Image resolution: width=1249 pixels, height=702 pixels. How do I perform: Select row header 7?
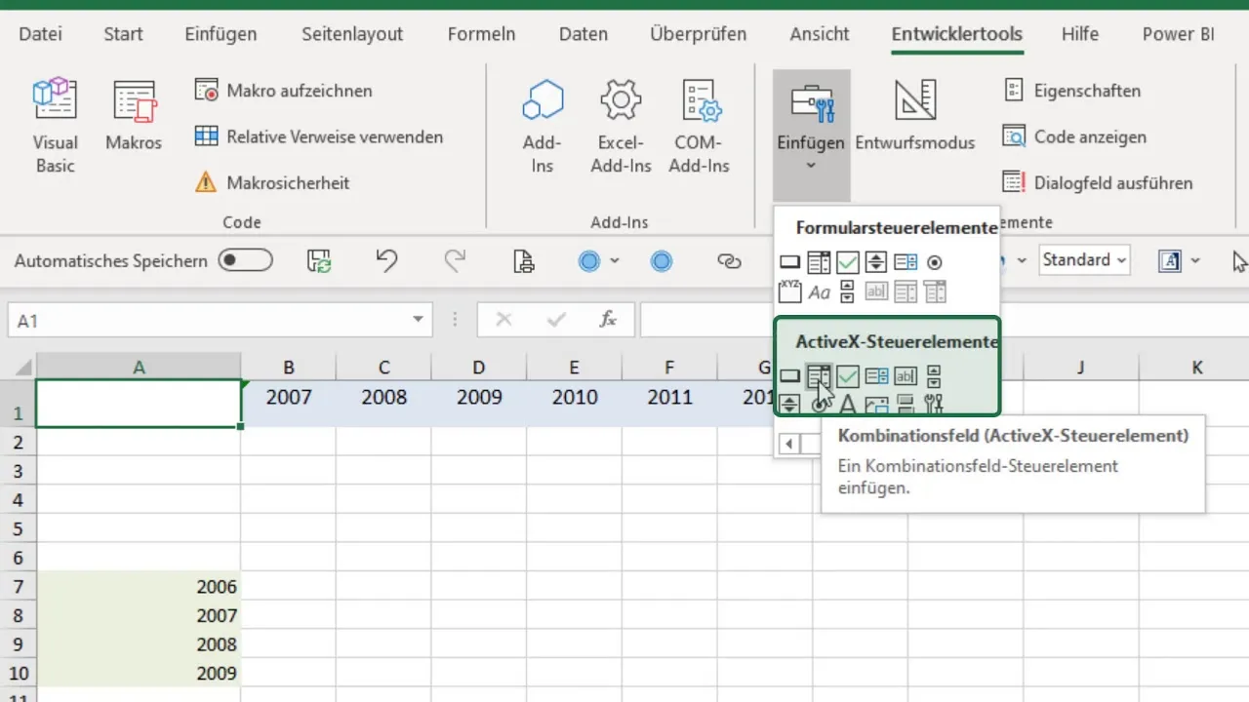[x=18, y=587]
